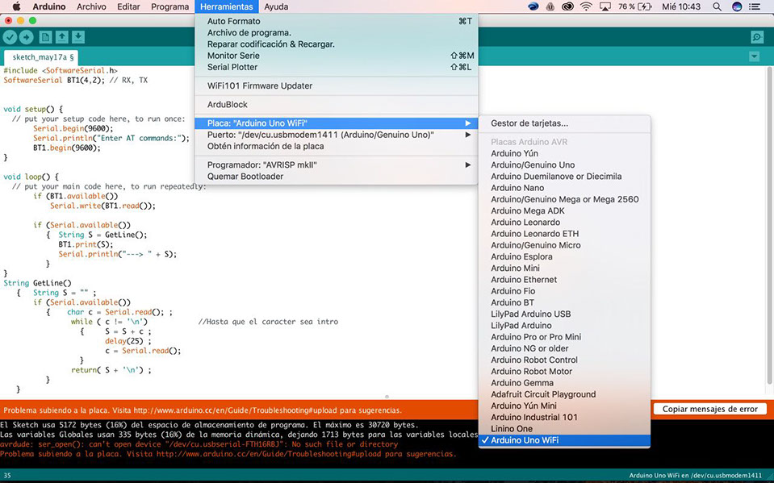
Task: Select Arduino Yún Mini board
Action: click(x=564, y=406)
